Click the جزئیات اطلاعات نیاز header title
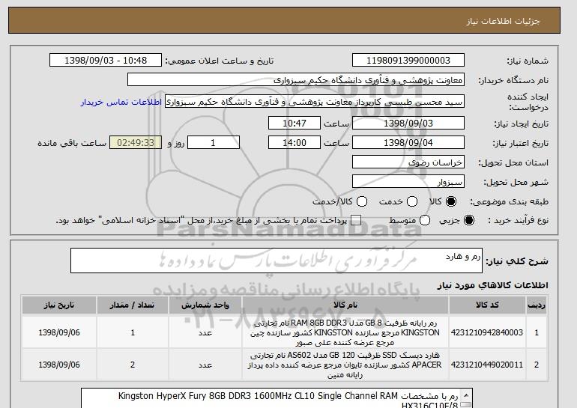This screenshot has height=408, width=577. 503,21
